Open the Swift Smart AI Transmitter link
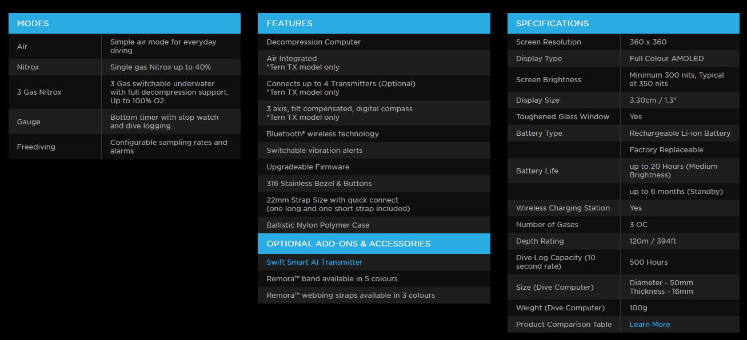Image resolution: width=747 pixels, height=340 pixels. coord(314,262)
